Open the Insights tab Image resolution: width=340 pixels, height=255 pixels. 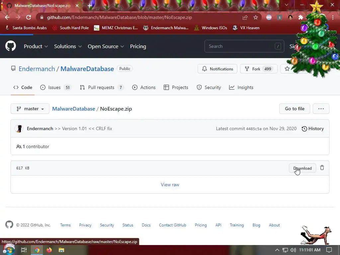pyautogui.click(x=241, y=87)
